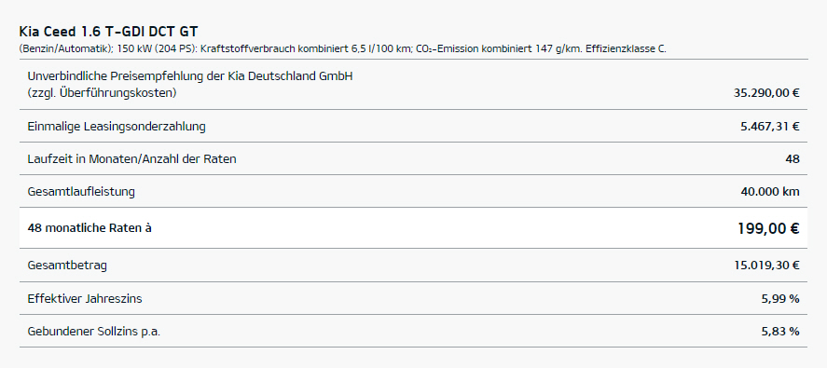The height and width of the screenshot is (368, 827).
Task: Select the monthly rate 199,00 €
Action: 768,228
